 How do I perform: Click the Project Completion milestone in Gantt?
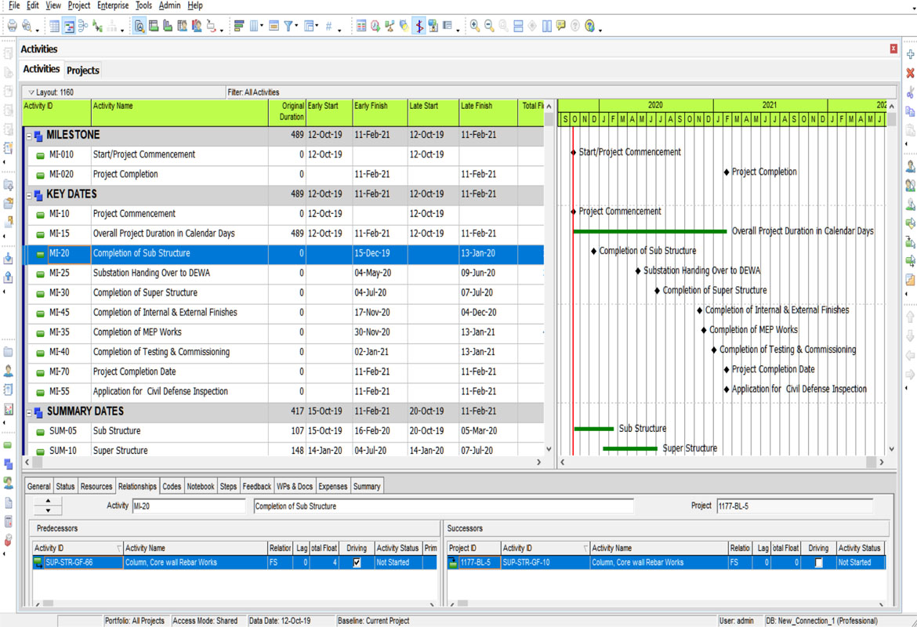pyautogui.click(x=727, y=172)
